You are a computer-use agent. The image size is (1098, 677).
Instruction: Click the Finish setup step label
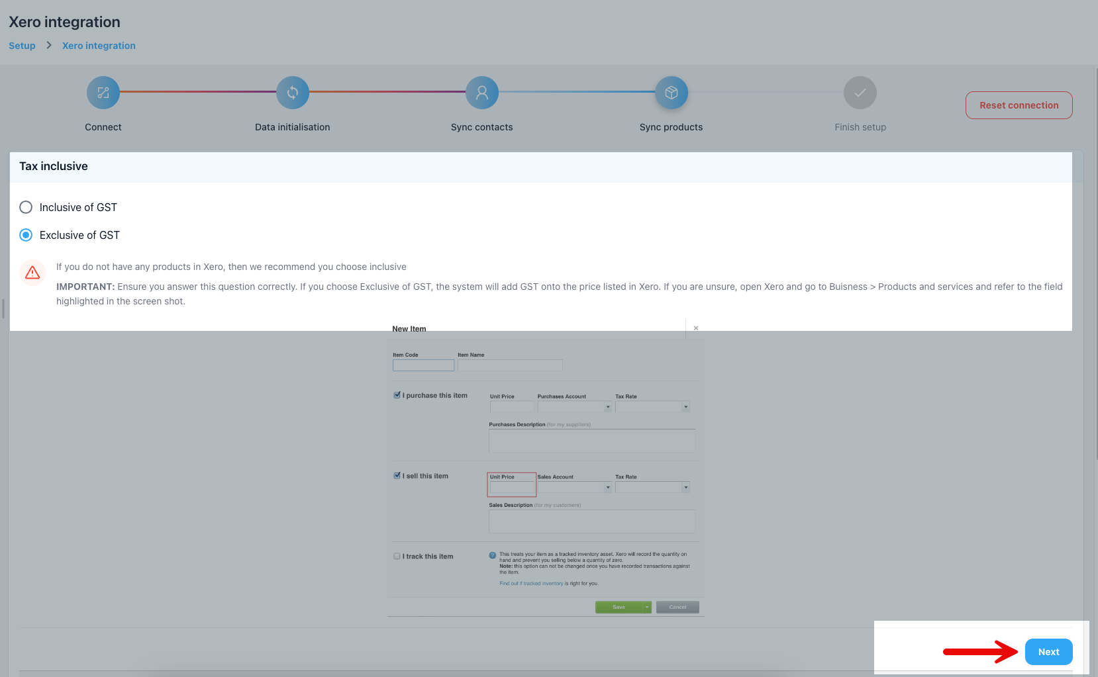click(860, 127)
